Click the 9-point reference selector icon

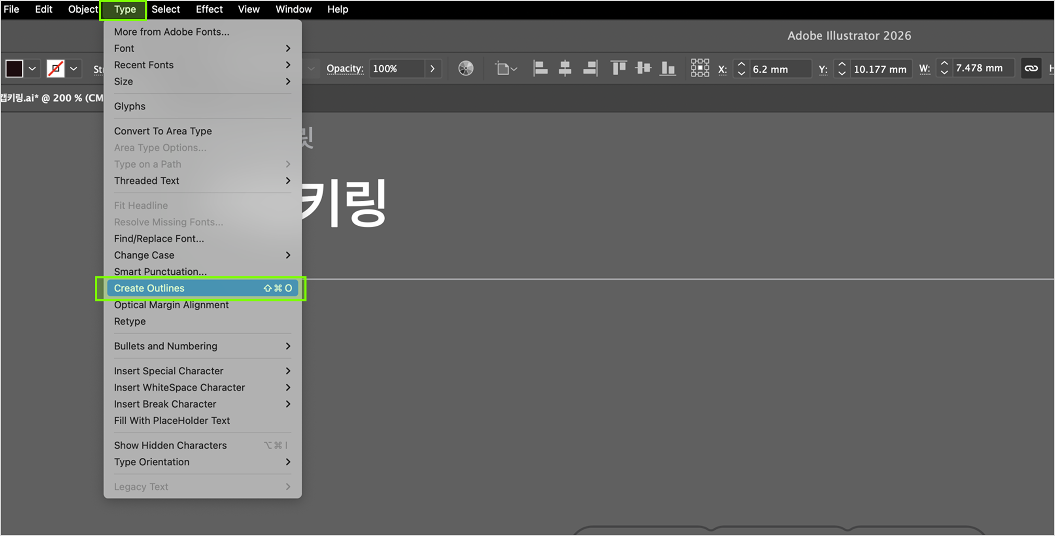click(x=700, y=68)
